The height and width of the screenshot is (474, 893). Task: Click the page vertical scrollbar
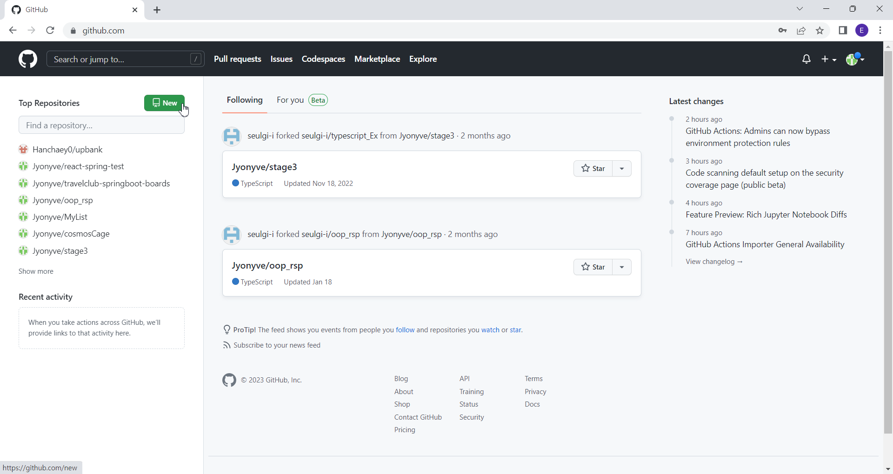click(x=888, y=242)
